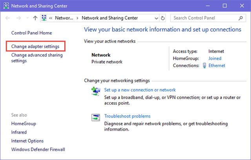Click the Up one level arrow
This screenshot has height=160, width=251.
[35, 18]
